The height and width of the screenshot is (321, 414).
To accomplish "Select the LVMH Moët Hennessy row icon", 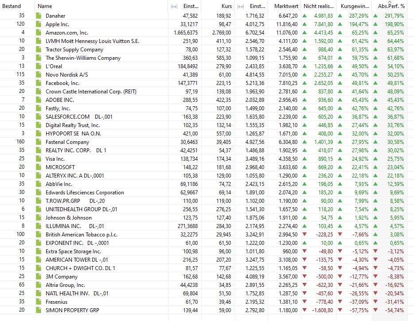I will (x=39, y=41).
